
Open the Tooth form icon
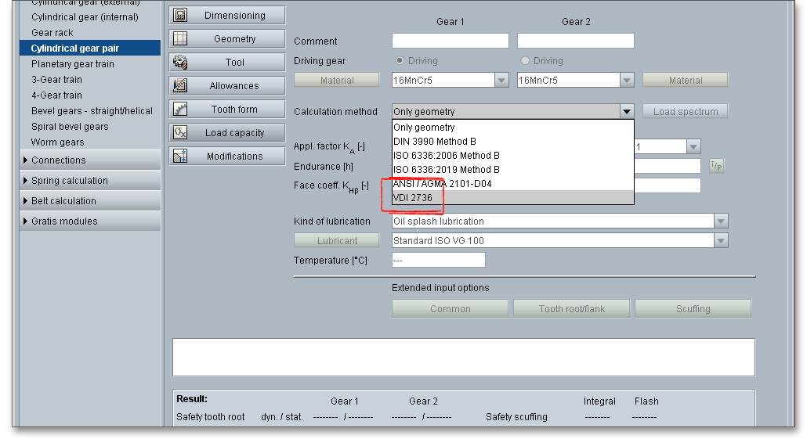tap(179, 110)
